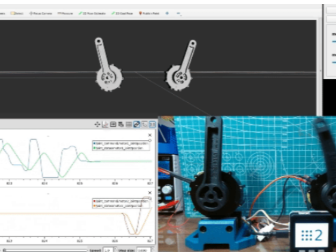
Task: Click the four-arrow move icon above the plots
Action: point(97,124)
